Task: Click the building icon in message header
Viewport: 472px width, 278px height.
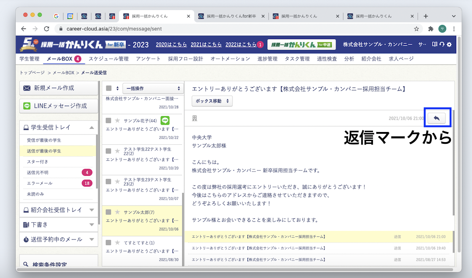Action: 194,118
